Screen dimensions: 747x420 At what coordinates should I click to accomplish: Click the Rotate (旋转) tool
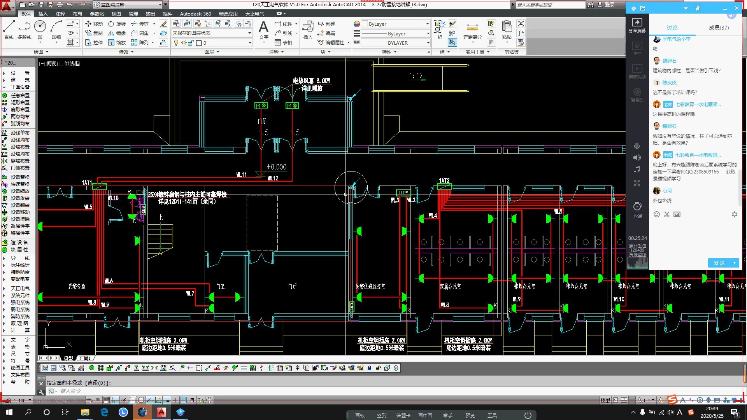coord(117,24)
